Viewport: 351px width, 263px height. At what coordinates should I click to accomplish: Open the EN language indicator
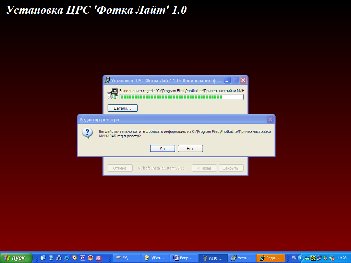[294, 258]
